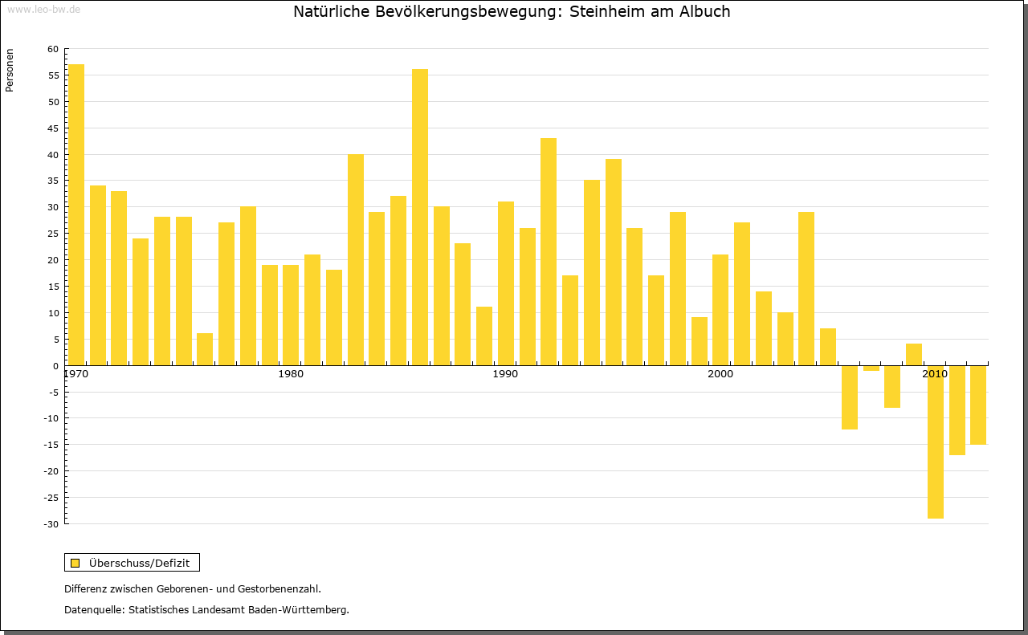The height and width of the screenshot is (635, 1028).
Task: Select the tallest bar for year 1970
Action: click(x=76, y=214)
